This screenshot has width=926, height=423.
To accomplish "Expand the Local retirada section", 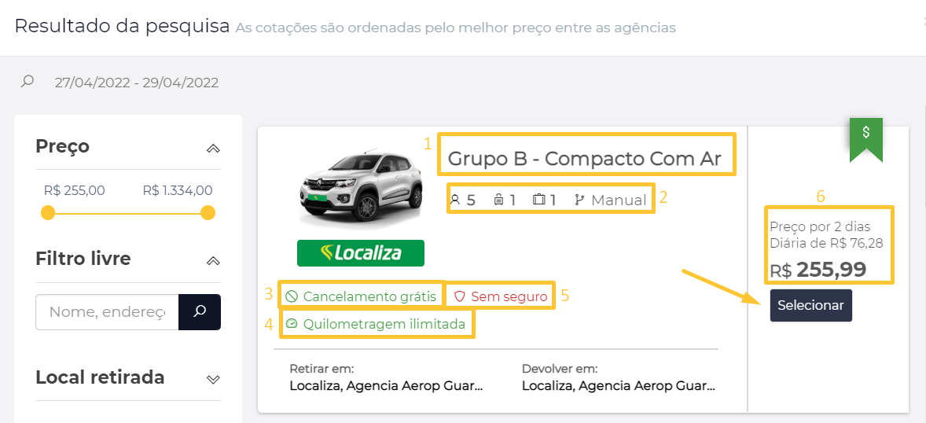I will (213, 379).
